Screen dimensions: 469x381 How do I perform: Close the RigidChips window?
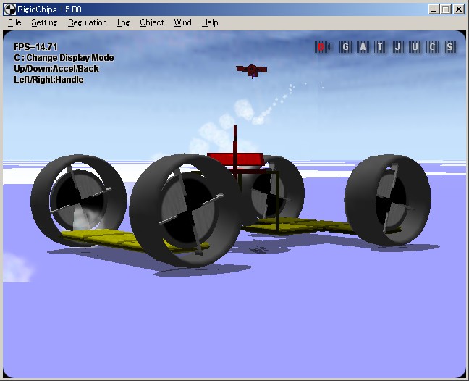(459, 9)
